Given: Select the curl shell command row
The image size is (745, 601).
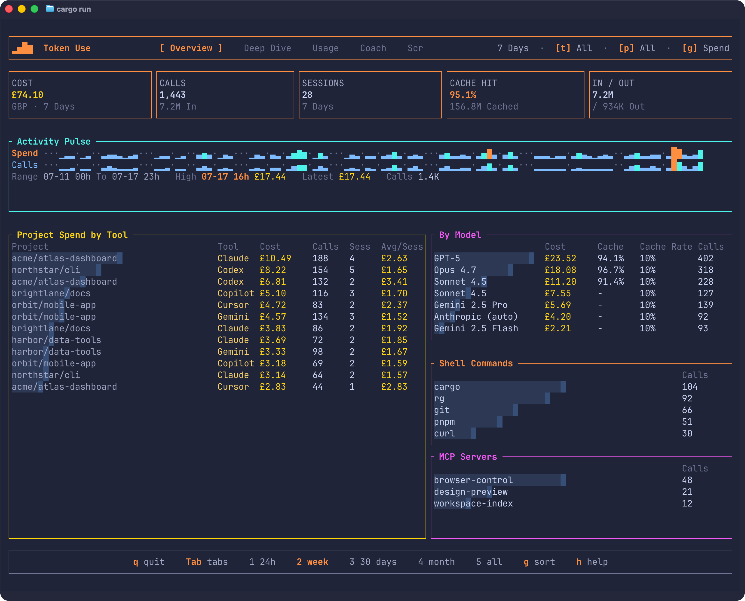Looking at the screenshot, I should [x=581, y=434].
